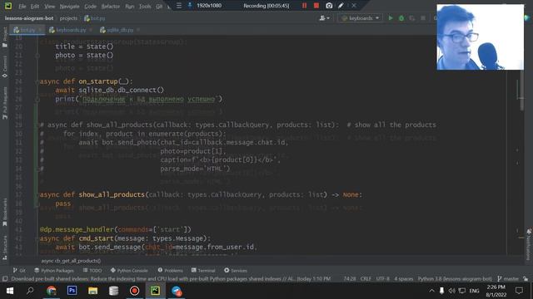Open Windows taskbar search
This screenshot has height=299, width=533.
tap(30, 291)
